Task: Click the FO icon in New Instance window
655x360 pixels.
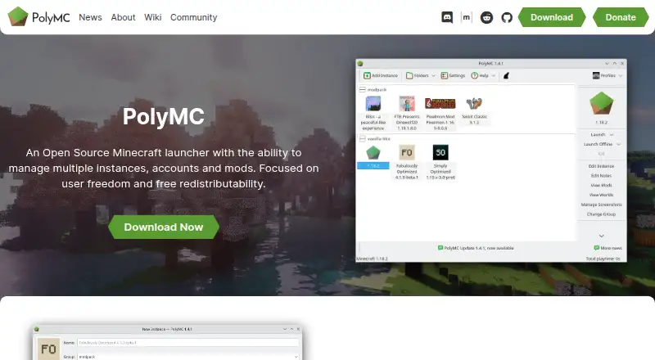Action: pos(48,349)
